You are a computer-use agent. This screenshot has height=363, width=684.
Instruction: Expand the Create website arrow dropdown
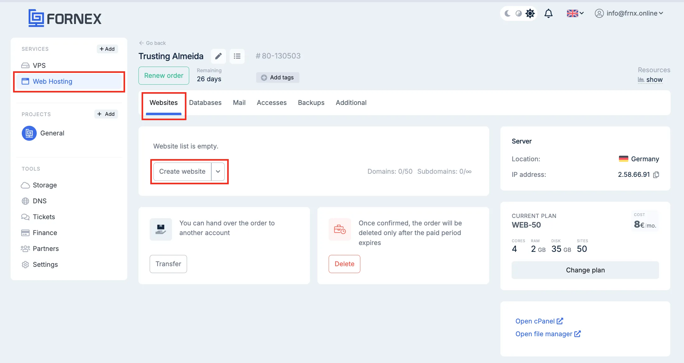218,172
